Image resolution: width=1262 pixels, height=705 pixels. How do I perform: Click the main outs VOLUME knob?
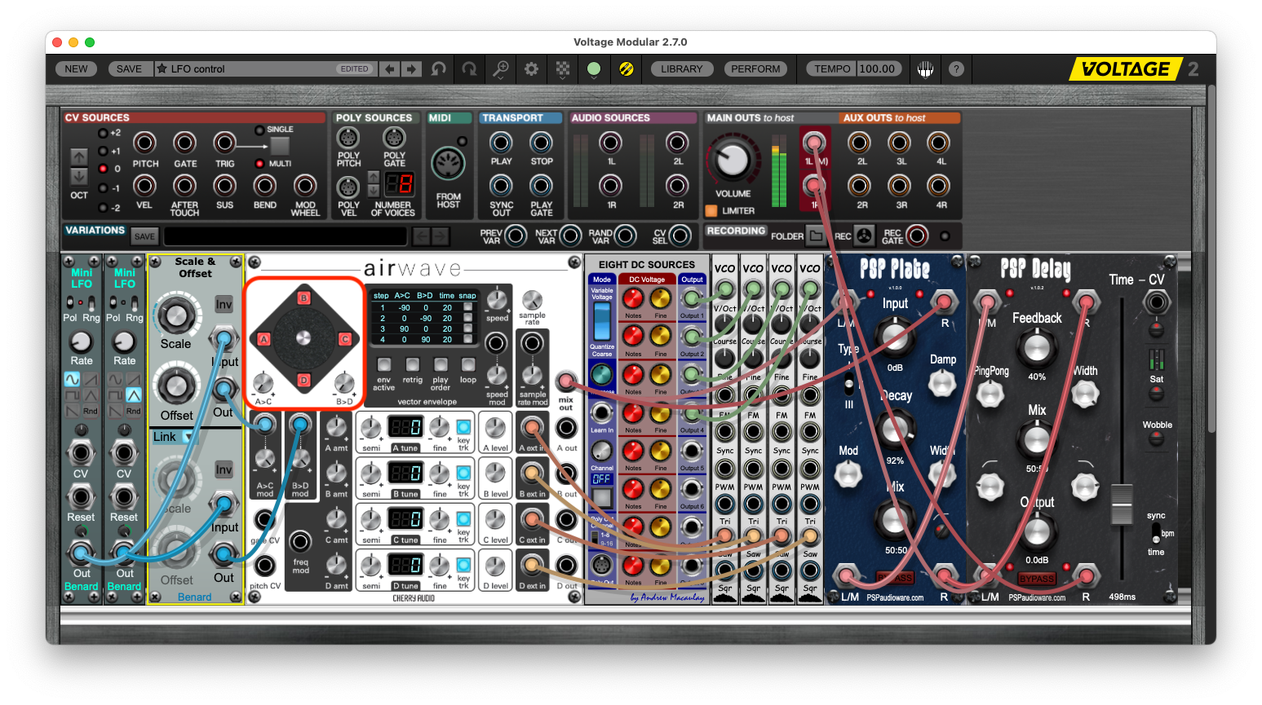pyautogui.click(x=733, y=160)
